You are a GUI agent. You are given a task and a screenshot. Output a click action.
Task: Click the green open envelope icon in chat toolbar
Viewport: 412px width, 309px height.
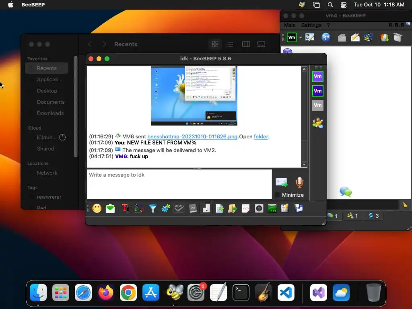point(110,209)
